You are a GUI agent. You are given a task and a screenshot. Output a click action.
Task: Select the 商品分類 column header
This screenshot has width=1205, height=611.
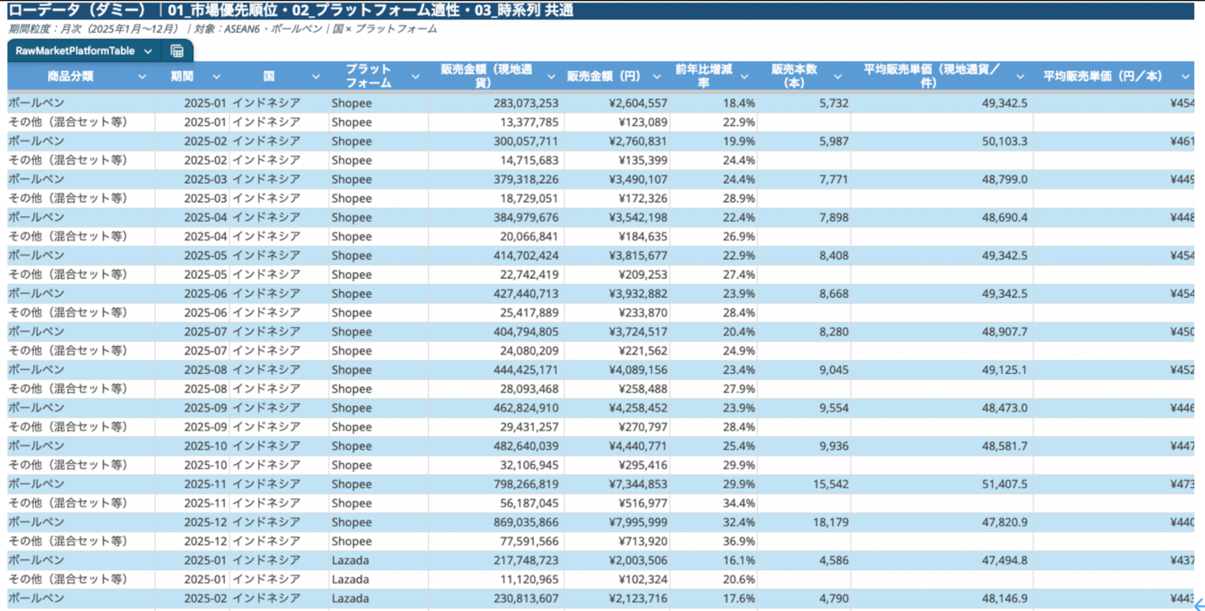(81, 76)
